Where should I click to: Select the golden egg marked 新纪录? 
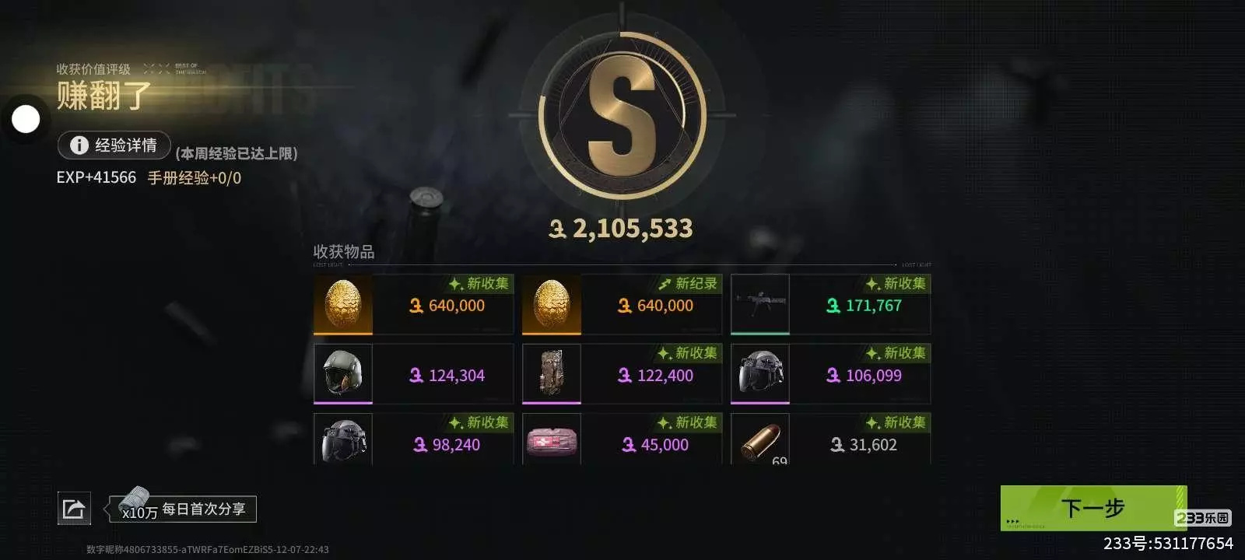[622, 305]
